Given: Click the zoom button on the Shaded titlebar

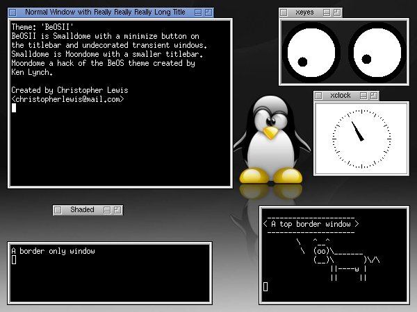Looking at the screenshot, I should [x=117, y=210].
